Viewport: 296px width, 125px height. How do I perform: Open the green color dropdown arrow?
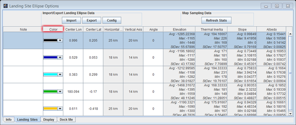click(x=60, y=92)
